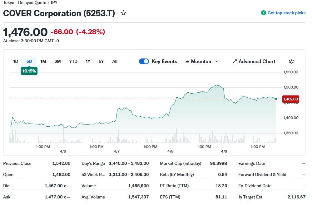Click the Earnings Date label
Image resolution: width=312 pixels, height=205 pixels.
tap(252, 164)
